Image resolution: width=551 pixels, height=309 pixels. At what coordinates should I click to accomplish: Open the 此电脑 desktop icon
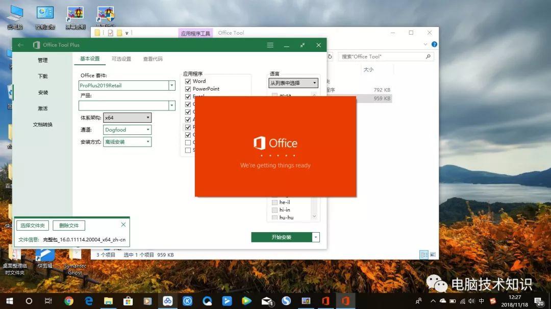coord(15,17)
